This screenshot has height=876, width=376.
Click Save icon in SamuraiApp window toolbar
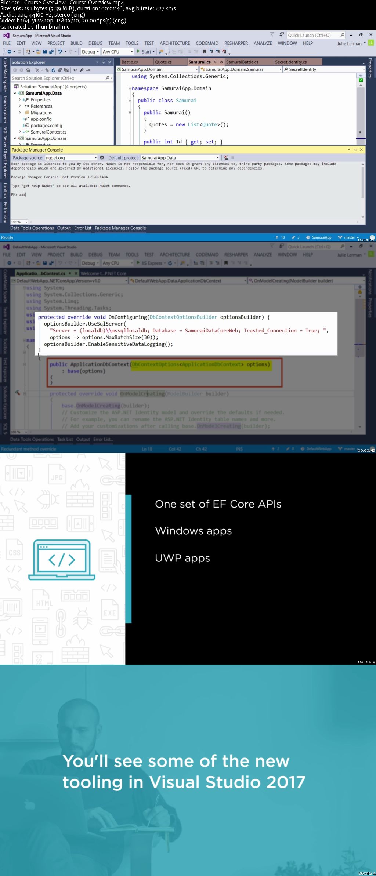[45, 52]
